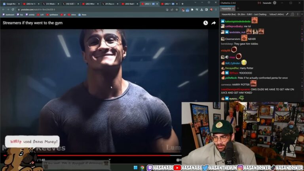Click username Cinemarxism in chat
The width and height of the screenshot is (304, 171).
point(233,39)
